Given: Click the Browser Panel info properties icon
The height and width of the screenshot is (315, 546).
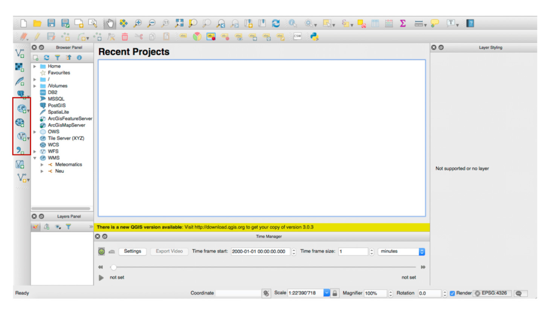Looking at the screenshot, I should 79,58.
